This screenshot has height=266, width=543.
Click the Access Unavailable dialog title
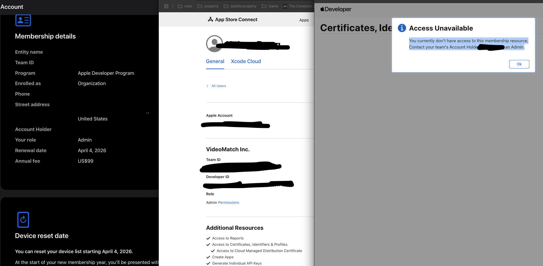coord(441,28)
